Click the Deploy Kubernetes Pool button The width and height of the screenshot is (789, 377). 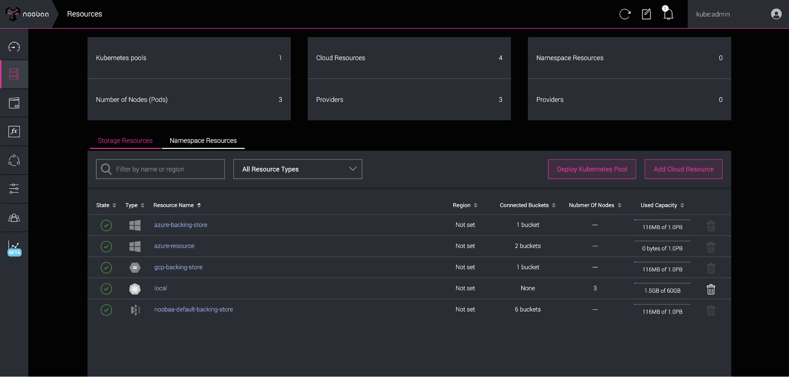(x=592, y=169)
